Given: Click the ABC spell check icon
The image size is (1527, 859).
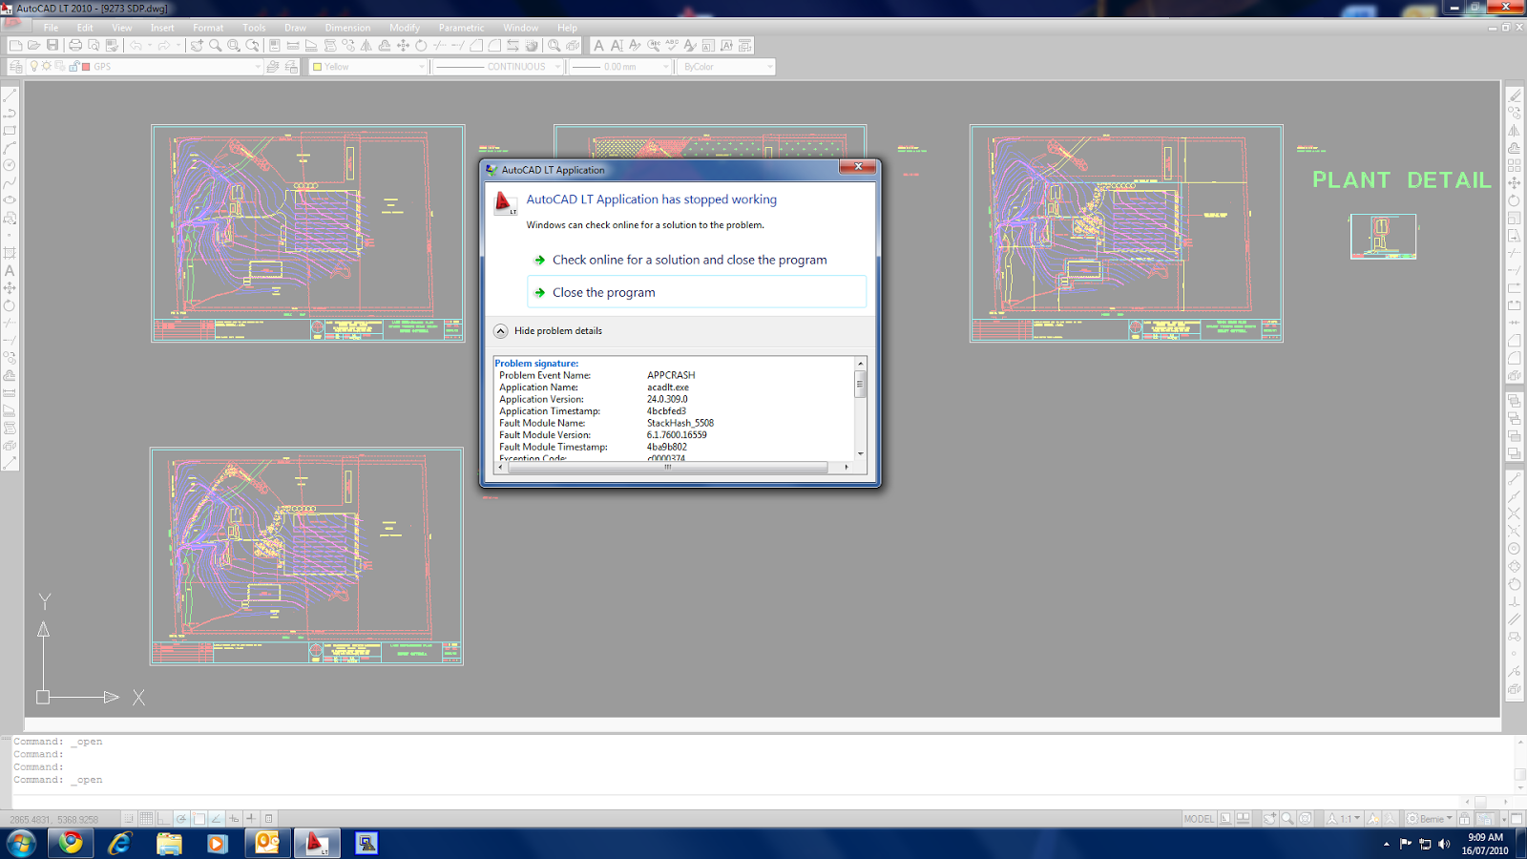Looking at the screenshot, I should click(672, 46).
